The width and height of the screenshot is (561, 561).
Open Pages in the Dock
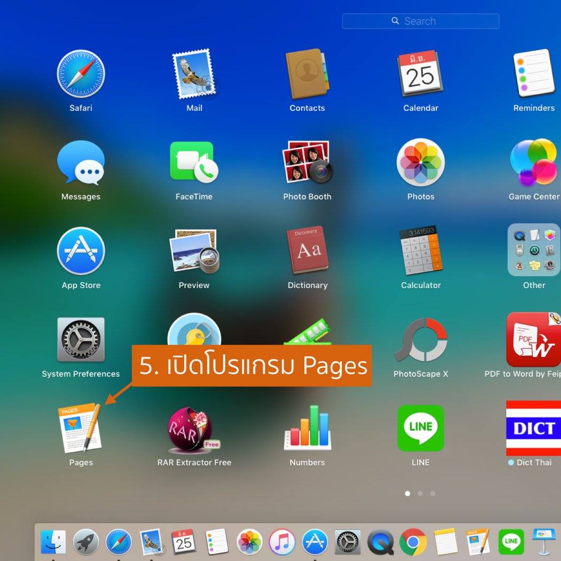[x=478, y=542]
